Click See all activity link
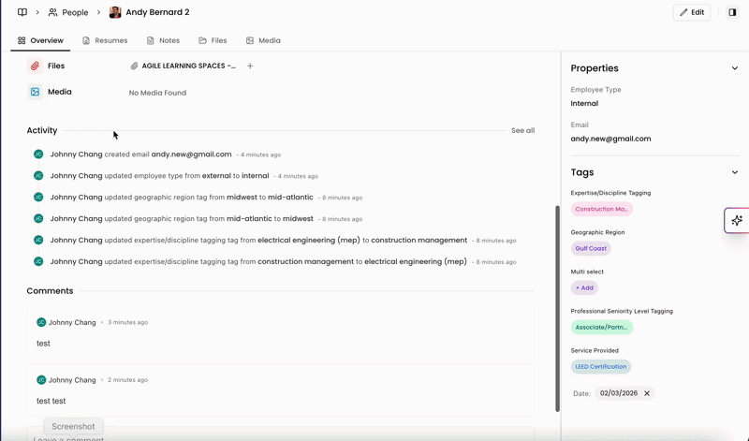Image resolution: width=749 pixels, height=441 pixels. coord(522,130)
